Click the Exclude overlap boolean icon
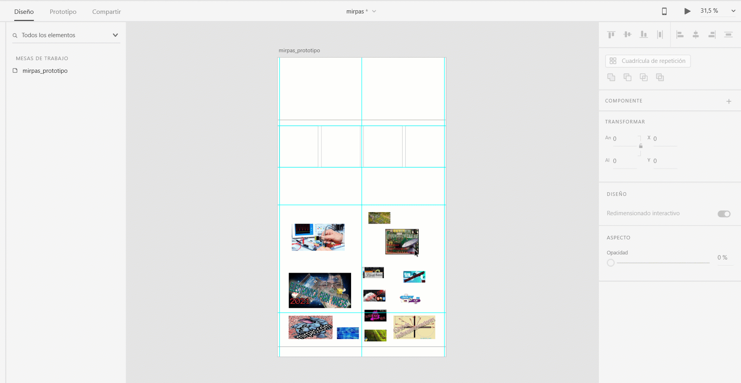The width and height of the screenshot is (741, 383). [660, 77]
